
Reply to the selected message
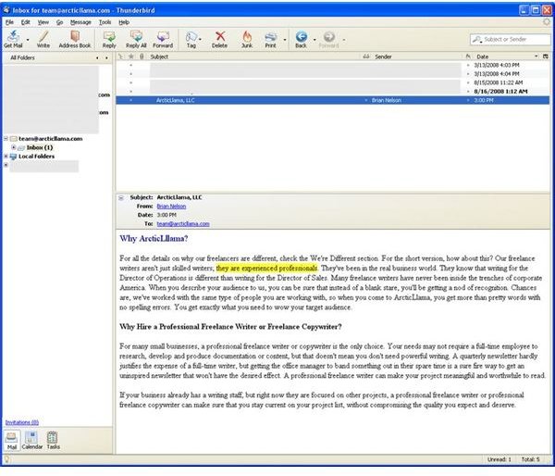pos(109,39)
